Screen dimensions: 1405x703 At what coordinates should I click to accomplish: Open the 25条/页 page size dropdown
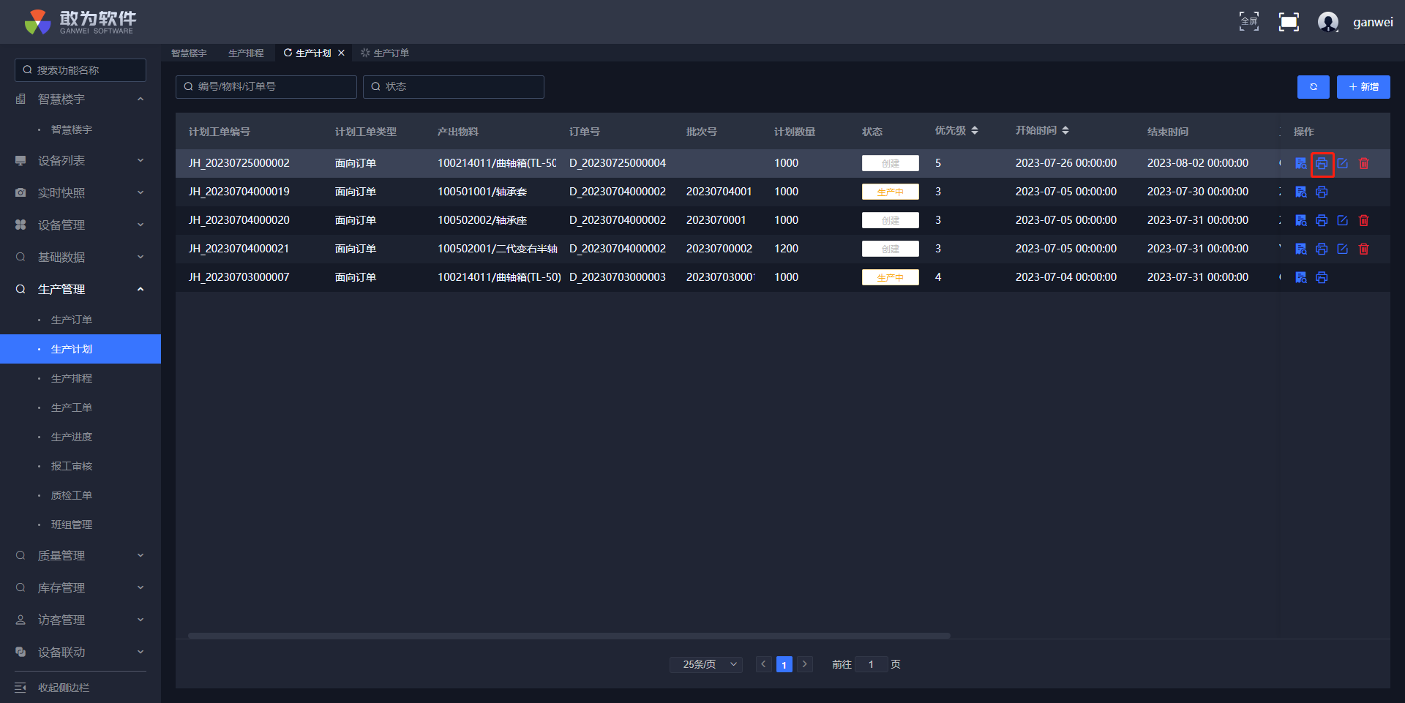[x=706, y=664]
